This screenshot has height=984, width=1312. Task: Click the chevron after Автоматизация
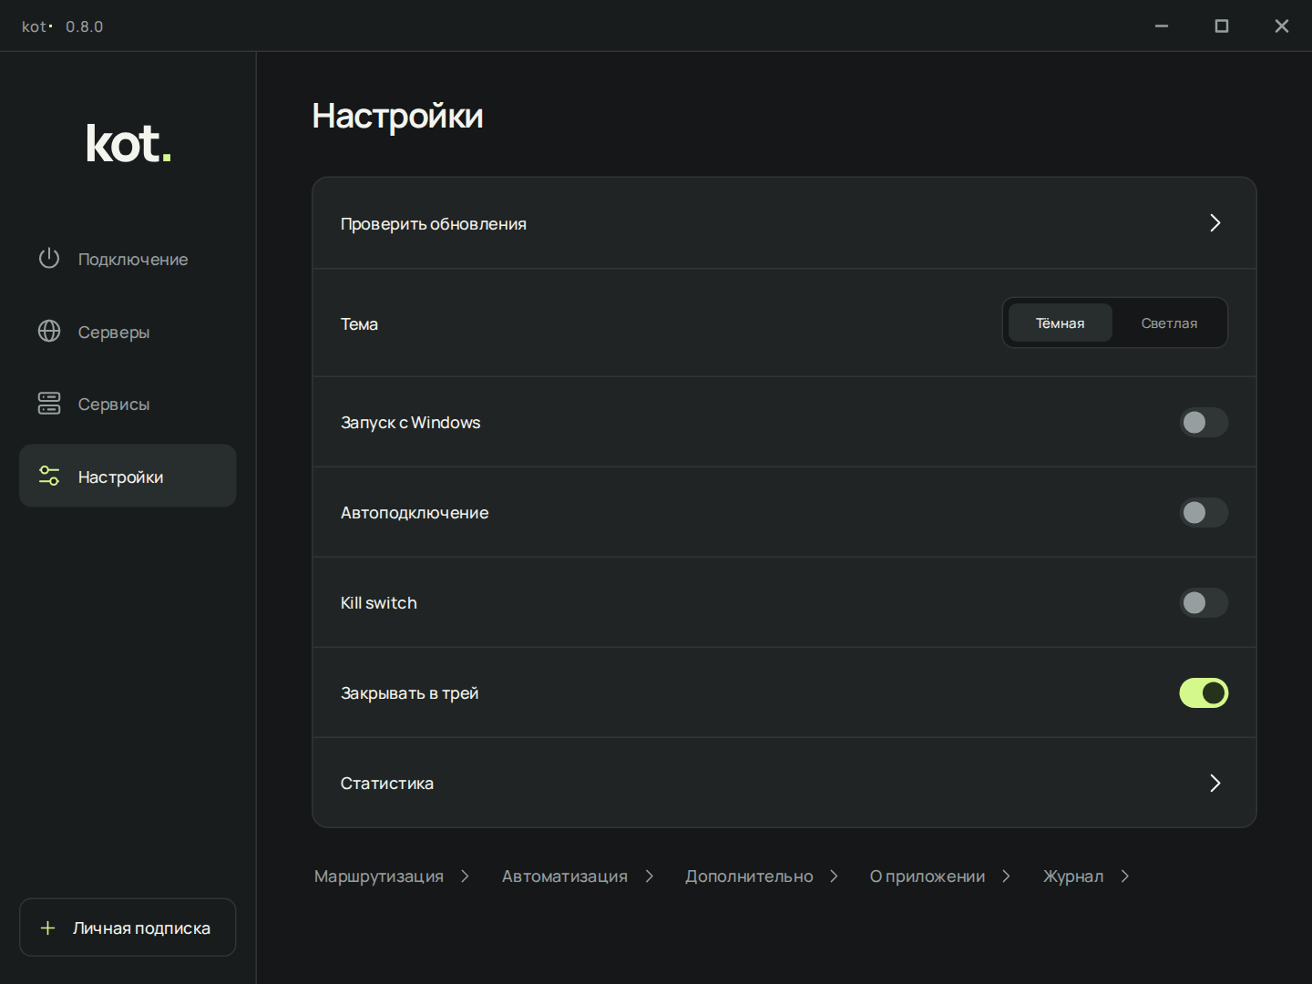(x=650, y=876)
